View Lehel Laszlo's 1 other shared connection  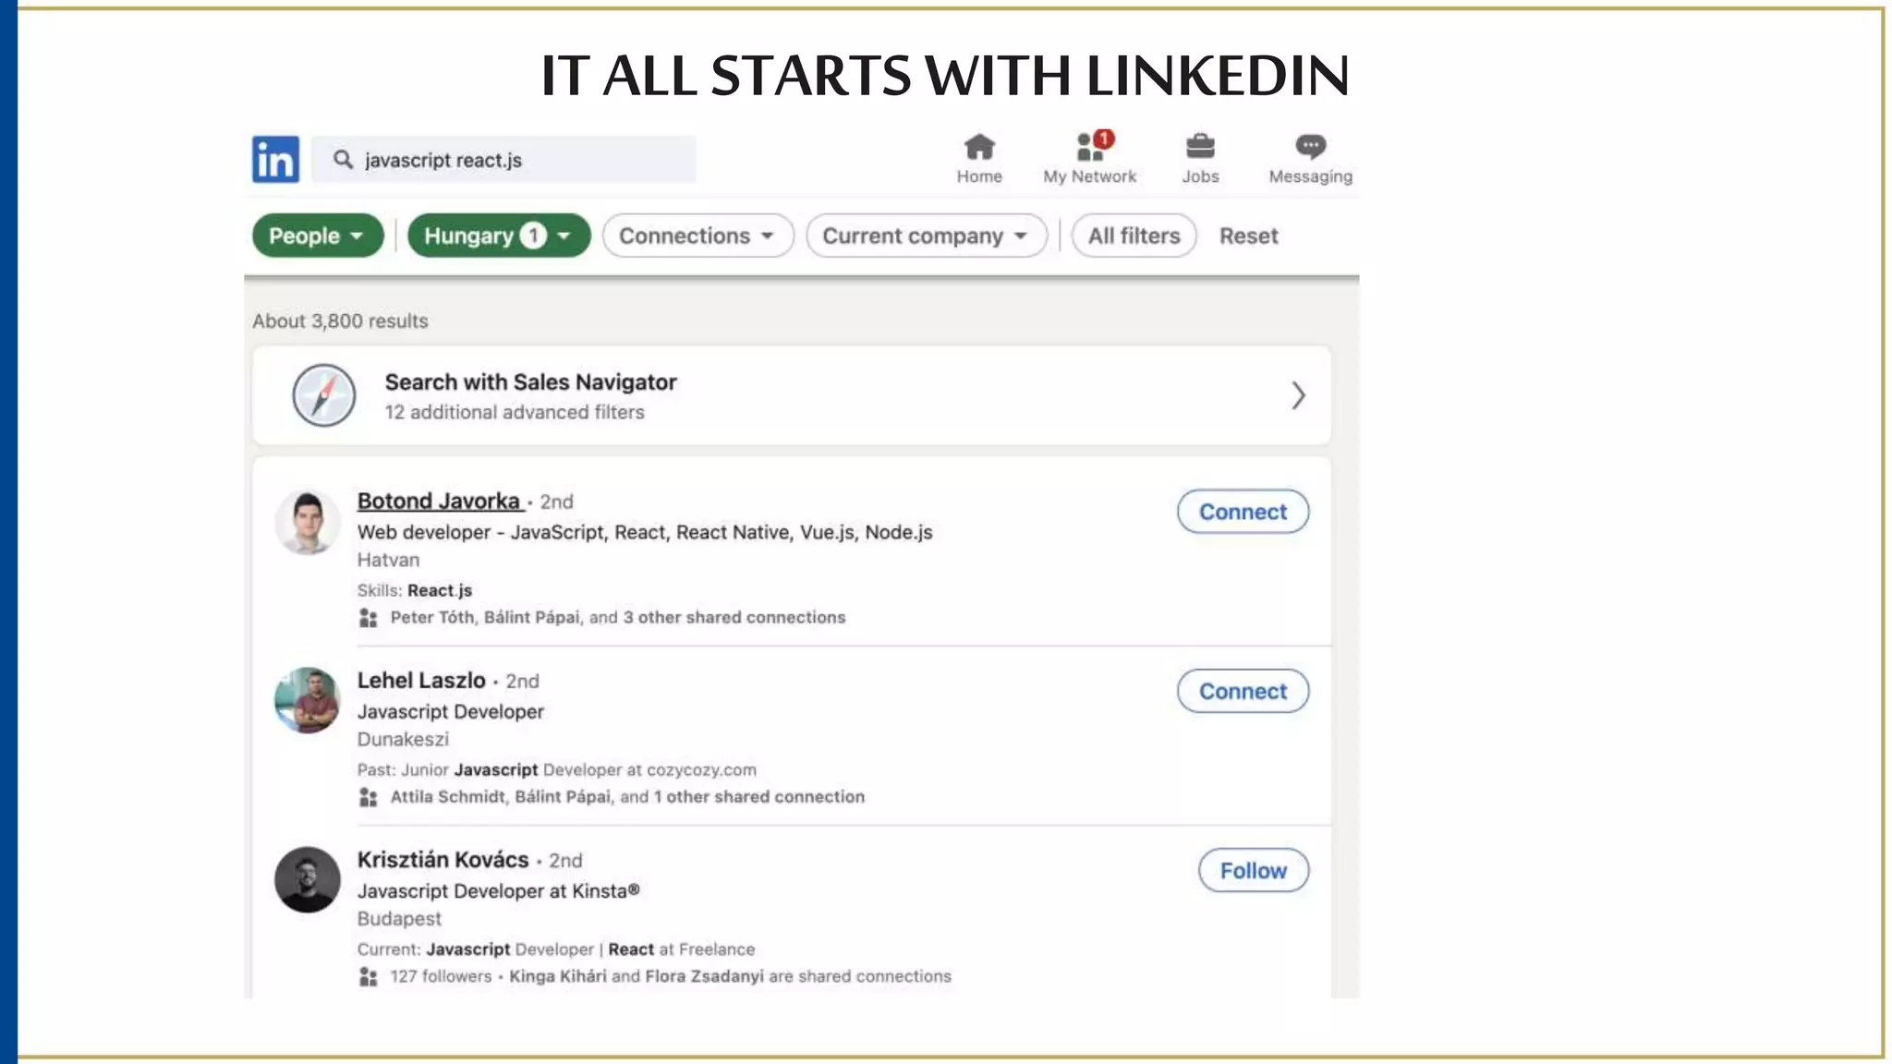coord(759,796)
